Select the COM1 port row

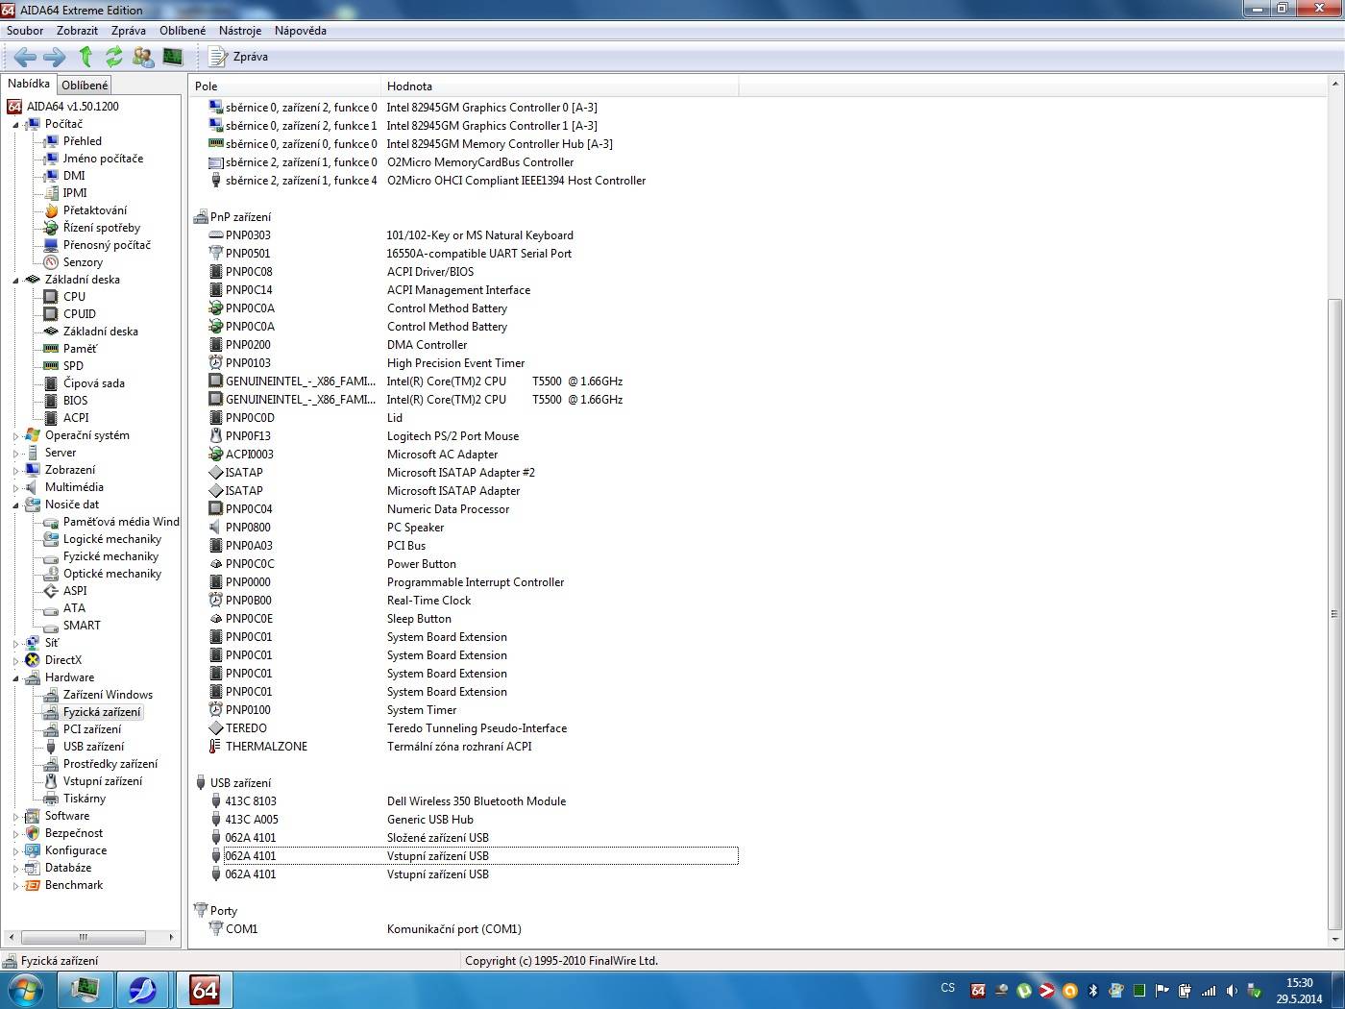click(x=473, y=929)
